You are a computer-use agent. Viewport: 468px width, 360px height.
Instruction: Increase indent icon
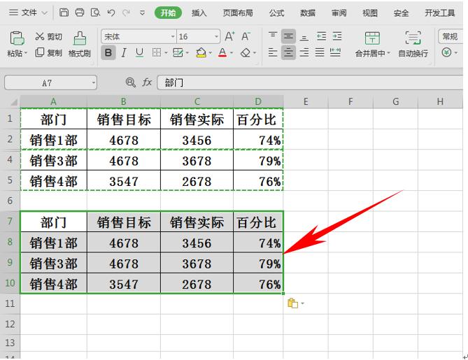coord(337,36)
